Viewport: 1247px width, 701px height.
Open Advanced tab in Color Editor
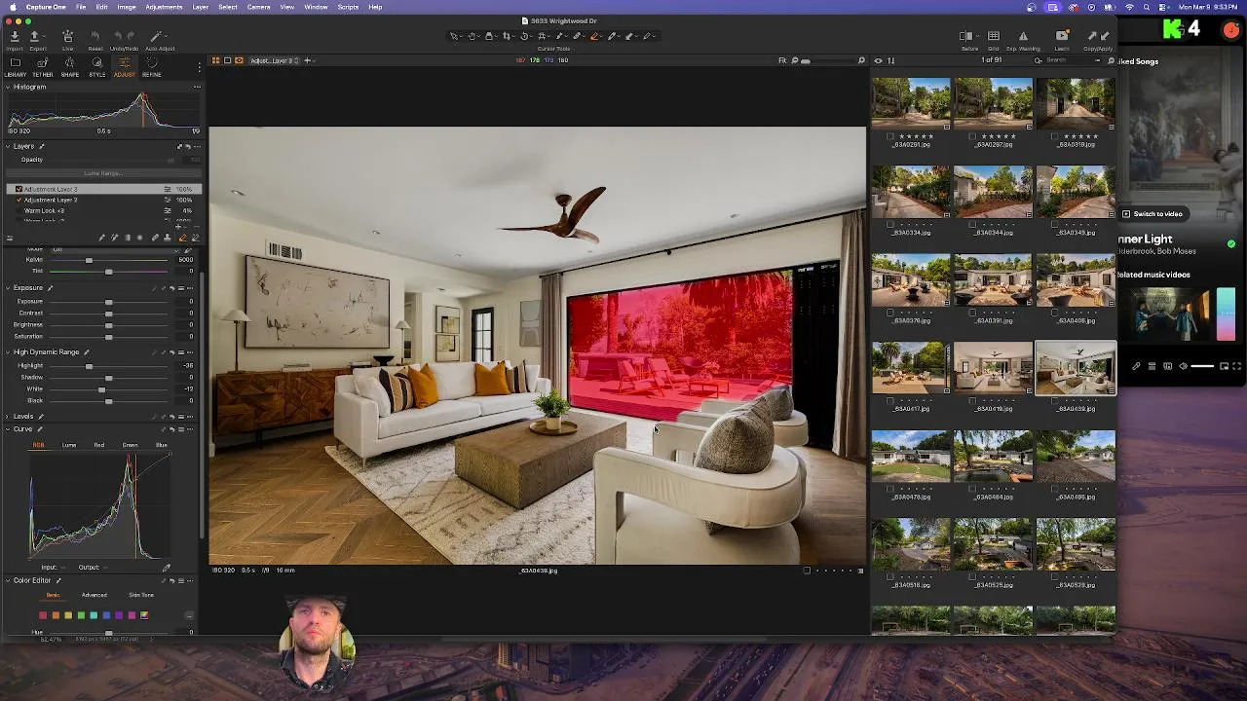94,595
